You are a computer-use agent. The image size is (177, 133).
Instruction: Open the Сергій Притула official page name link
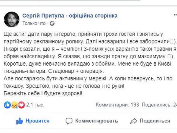[x=70, y=15]
